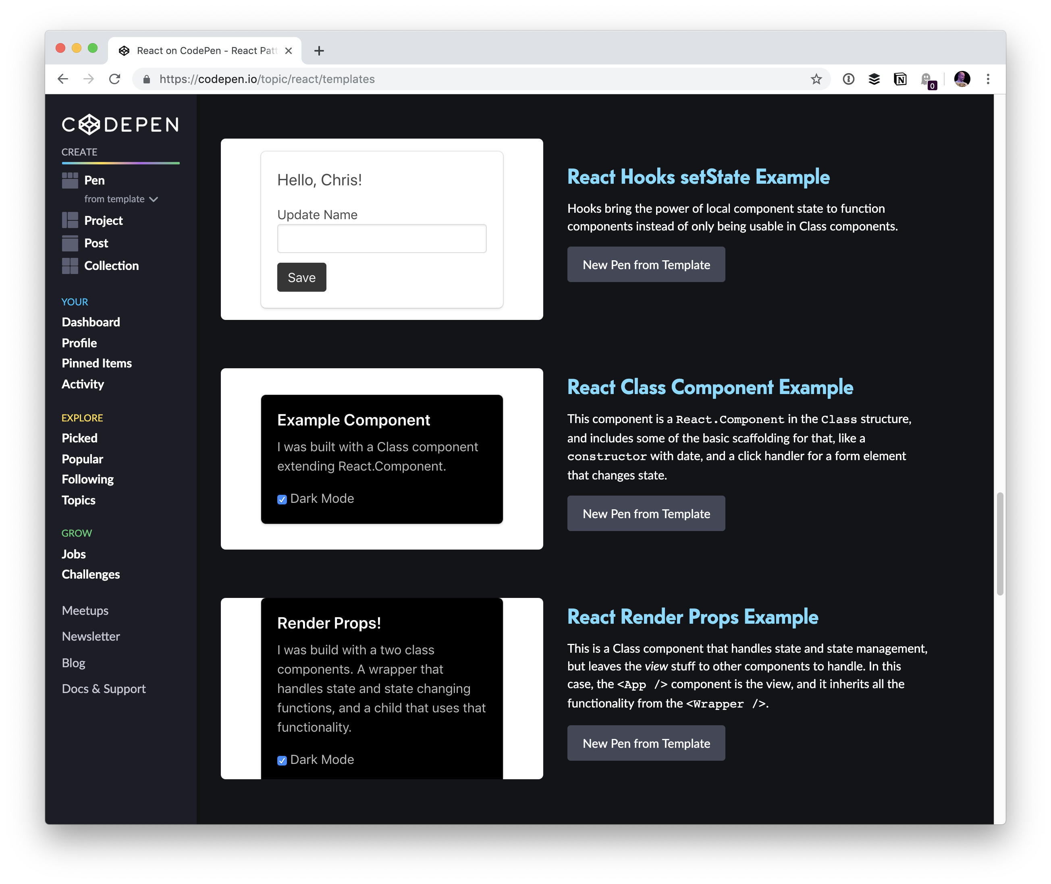This screenshot has width=1051, height=884.
Task: Click inside the Update Name field
Action: (x=381, y=238)
